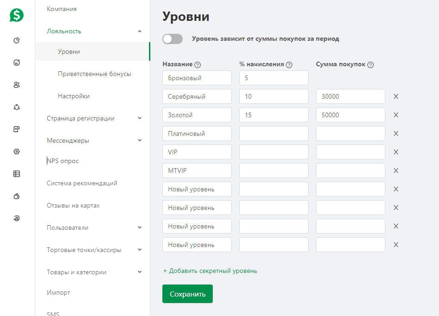Open the receipt document icon
Viewport: 439px width, 316px height.
tap(17, 129)
